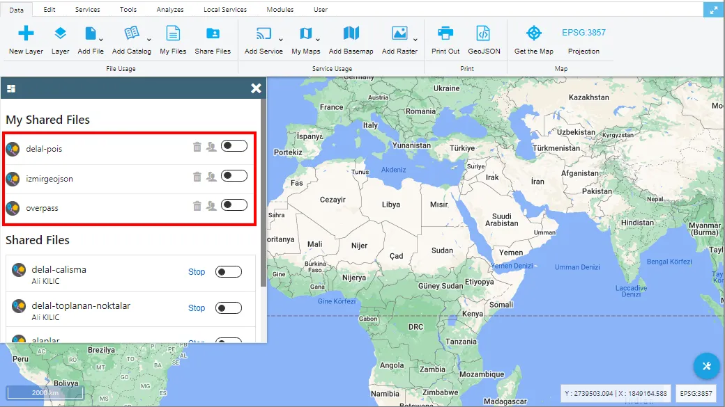The width and height of the screenshot is (725, 407).
Task: Expand the Add Catalog dropdown arrow
Action: coord(149,40)
